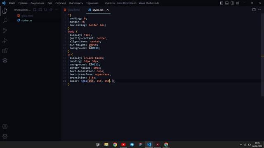
Task: Open the screen recorder taskbar icon
Action: click(x=158, y=144)
